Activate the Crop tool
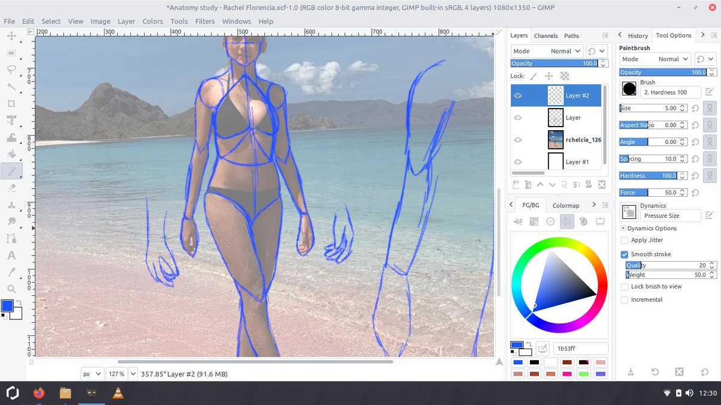The image size is (721, 405). pos(12,104)
